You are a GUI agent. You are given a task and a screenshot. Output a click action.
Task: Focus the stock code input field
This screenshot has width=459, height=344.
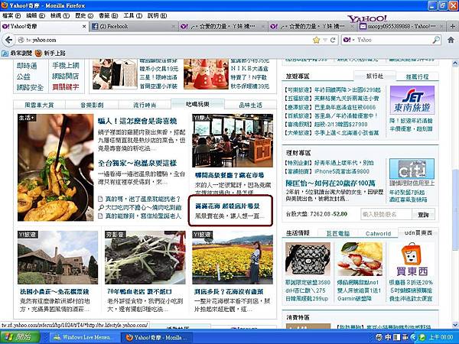[x=386, y=214]
